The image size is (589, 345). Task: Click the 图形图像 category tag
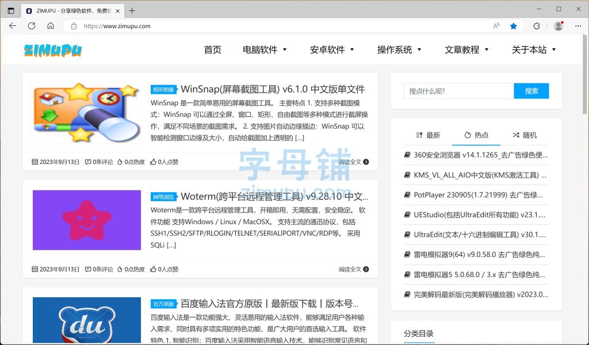click(x=164, y=89)
